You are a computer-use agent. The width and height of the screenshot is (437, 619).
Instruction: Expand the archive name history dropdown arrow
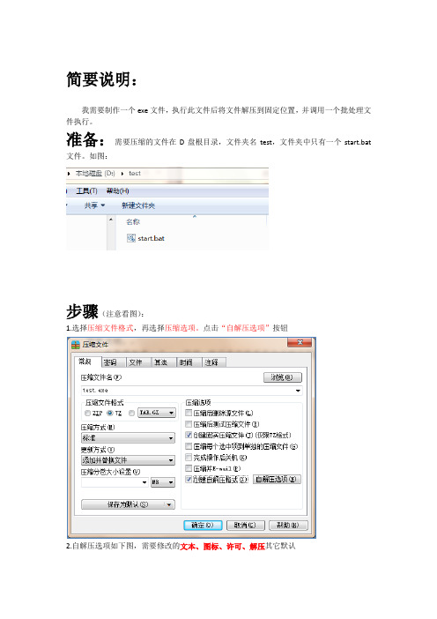(x=298, y=391)
